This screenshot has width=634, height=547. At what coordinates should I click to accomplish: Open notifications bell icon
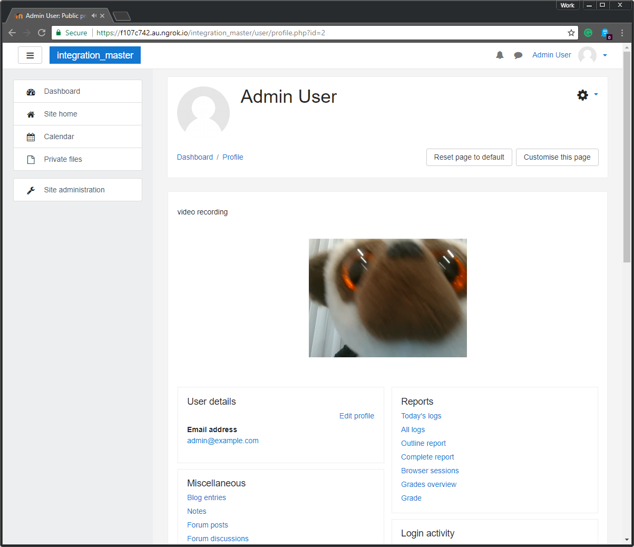click(x=500, y=55)
